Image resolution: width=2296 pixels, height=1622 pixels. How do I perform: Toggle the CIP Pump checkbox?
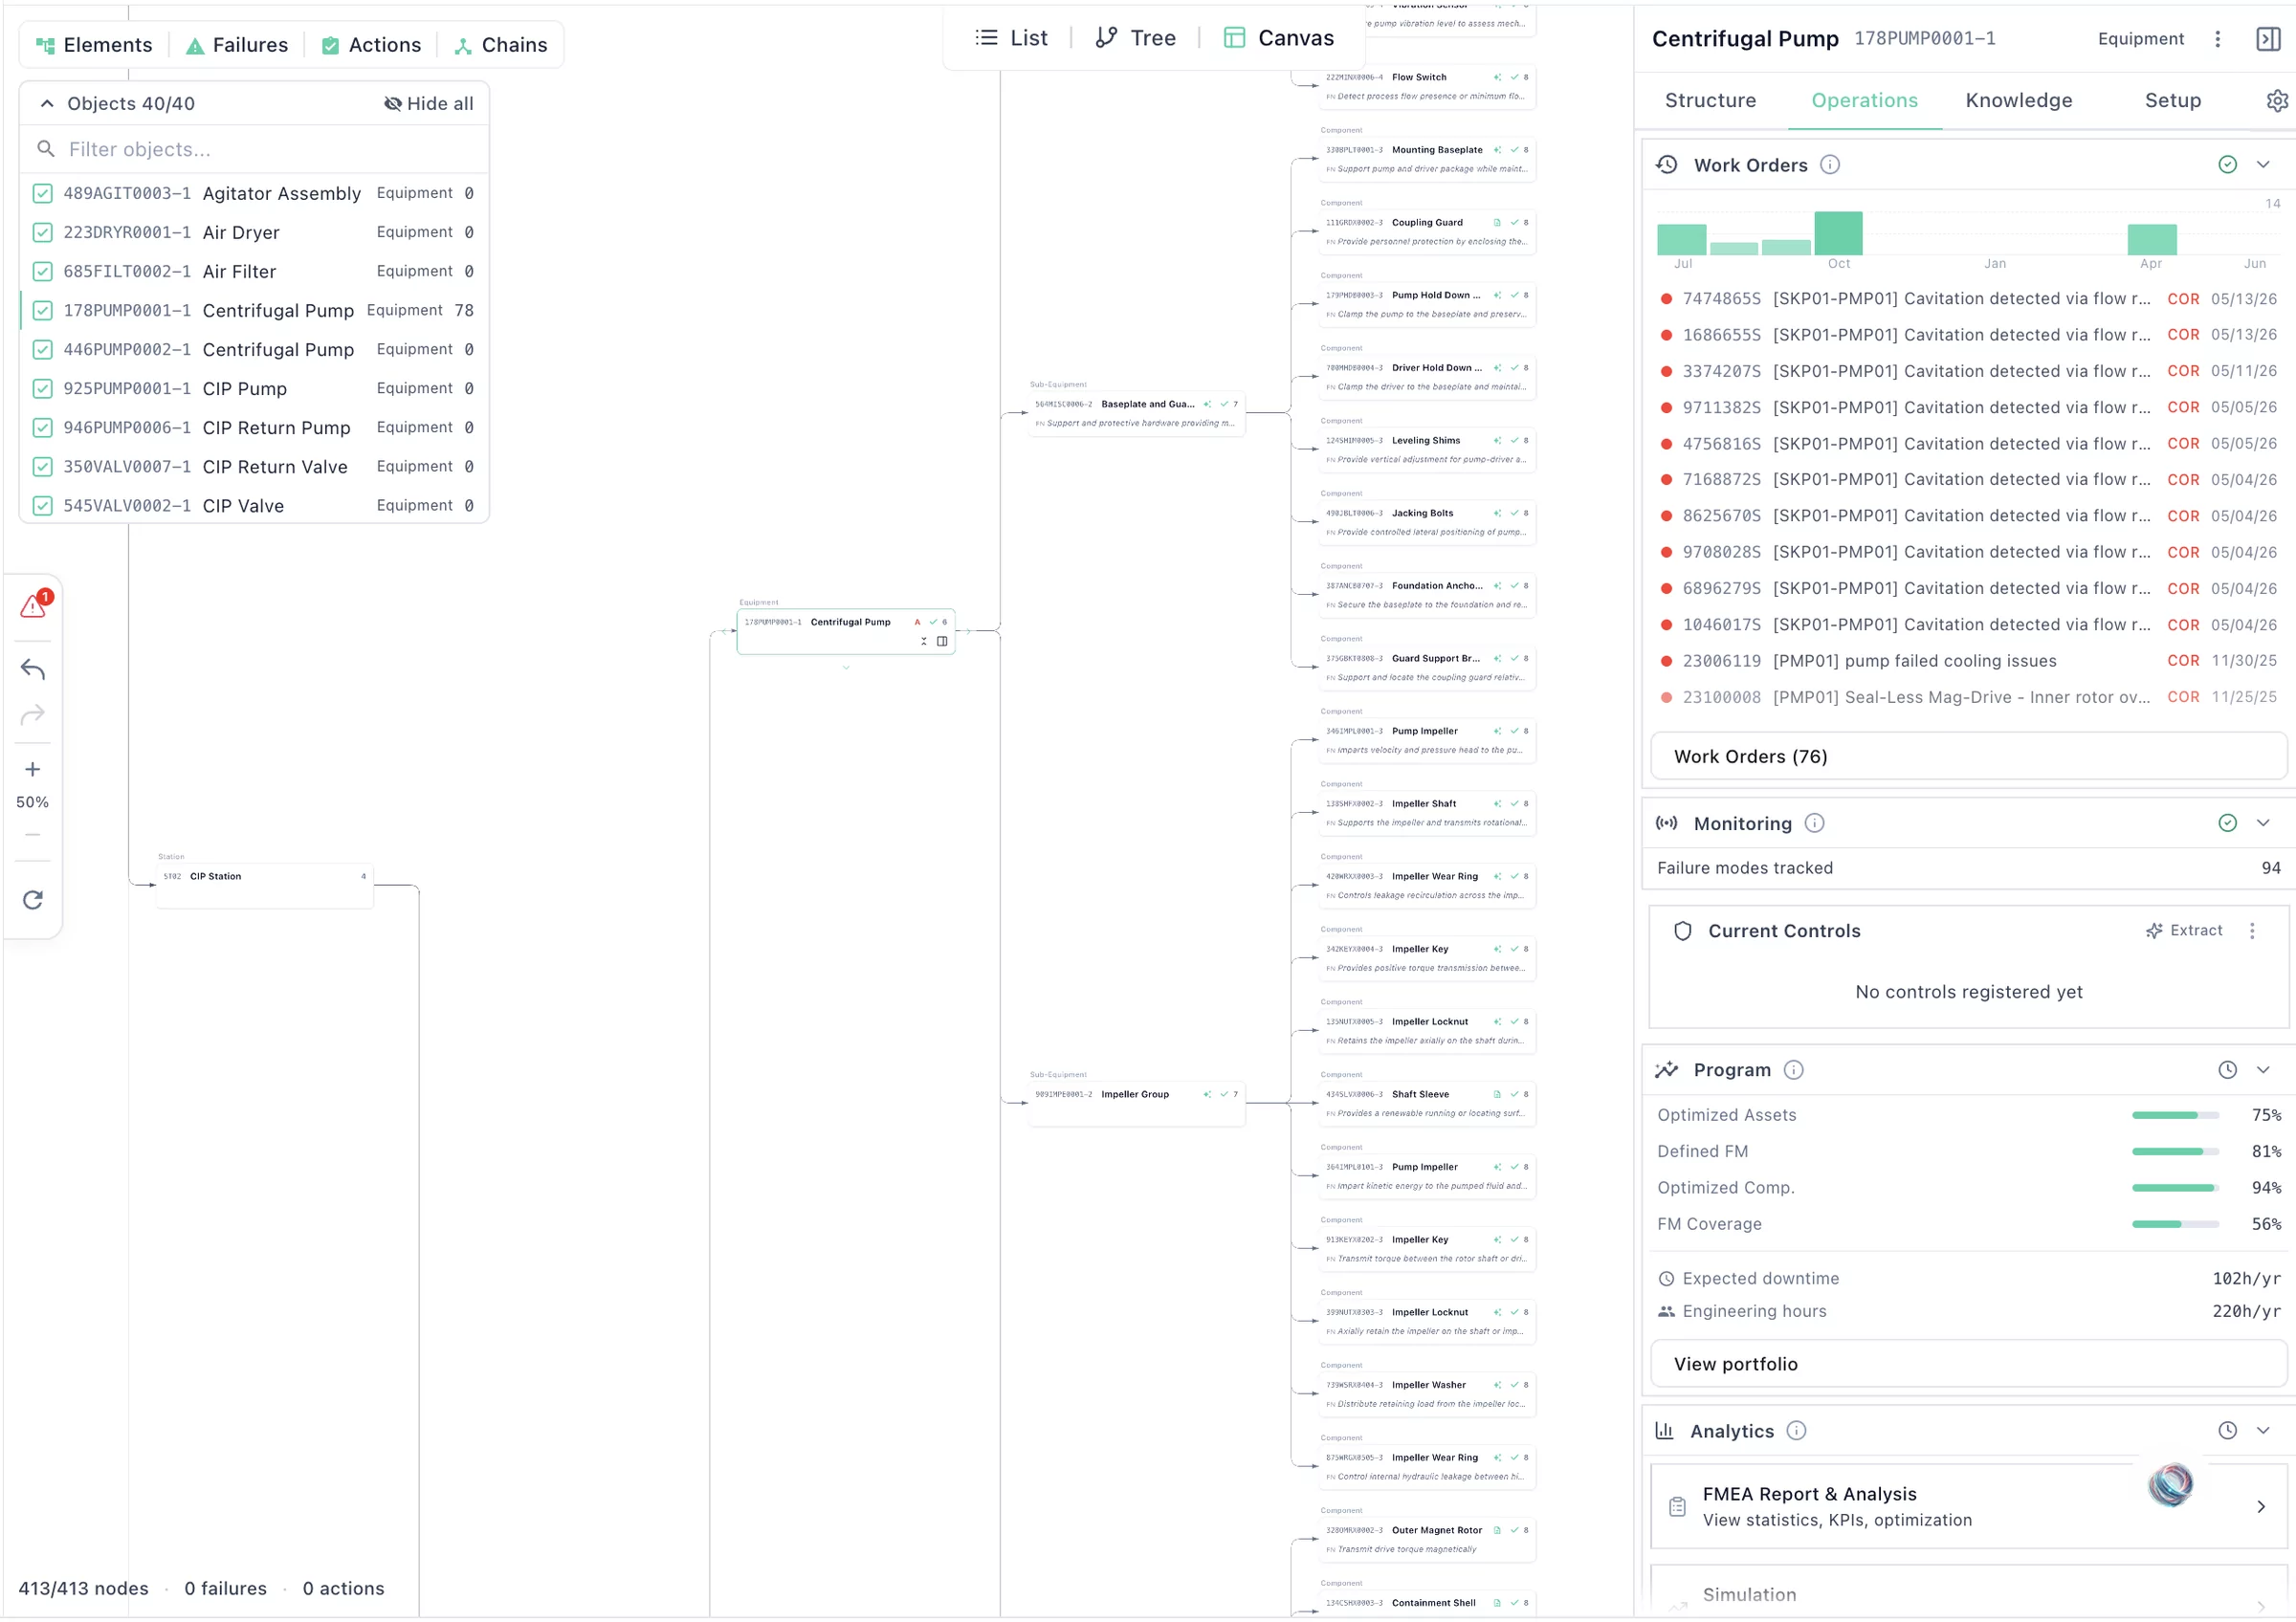(43, 388)
